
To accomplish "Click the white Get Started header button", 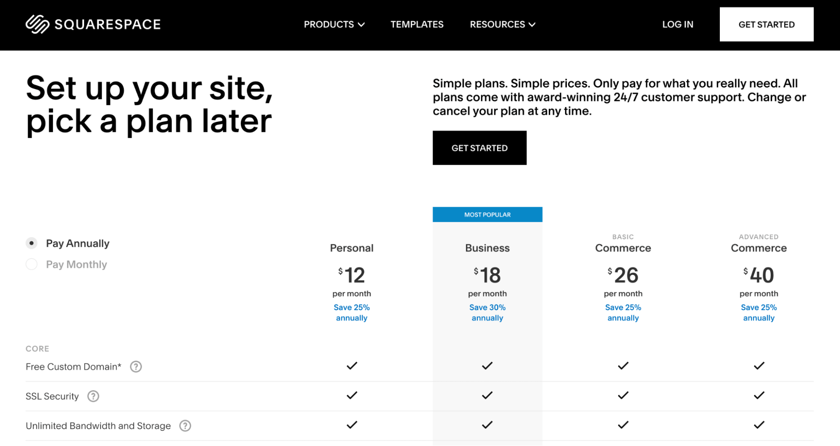I will coord(766,24).
